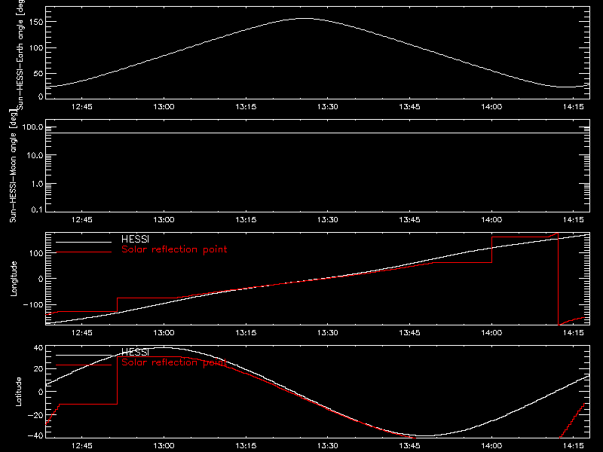Click the 'Latitude' y-axis title
This screenshot has height=452, width=603.
tap(18, 392)
